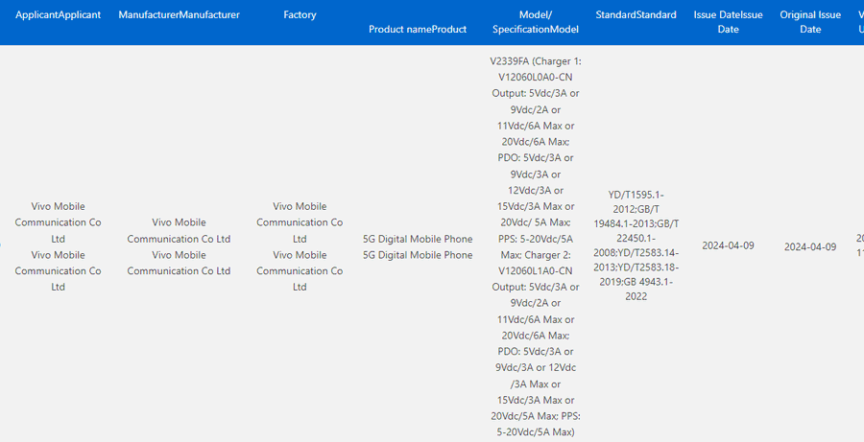Screen dimensions: 864x442
Task: Select the 2024-04-09 Issue Date cell
Action: pos(728,245)
